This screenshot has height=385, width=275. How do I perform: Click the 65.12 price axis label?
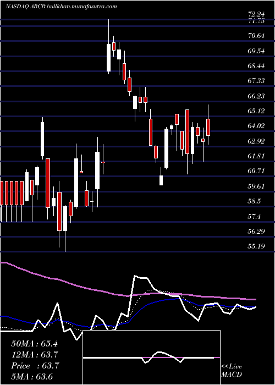[256, 111]
